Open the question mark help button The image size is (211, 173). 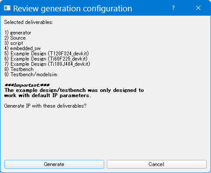coord(173,8)
